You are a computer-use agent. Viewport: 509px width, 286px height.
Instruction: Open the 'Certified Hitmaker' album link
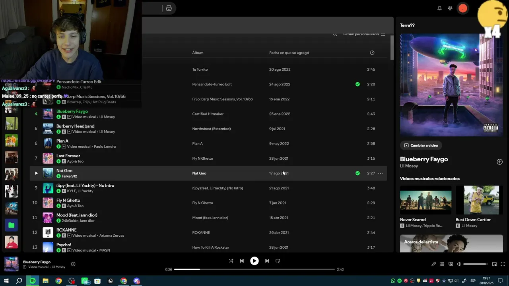(208, 114)
